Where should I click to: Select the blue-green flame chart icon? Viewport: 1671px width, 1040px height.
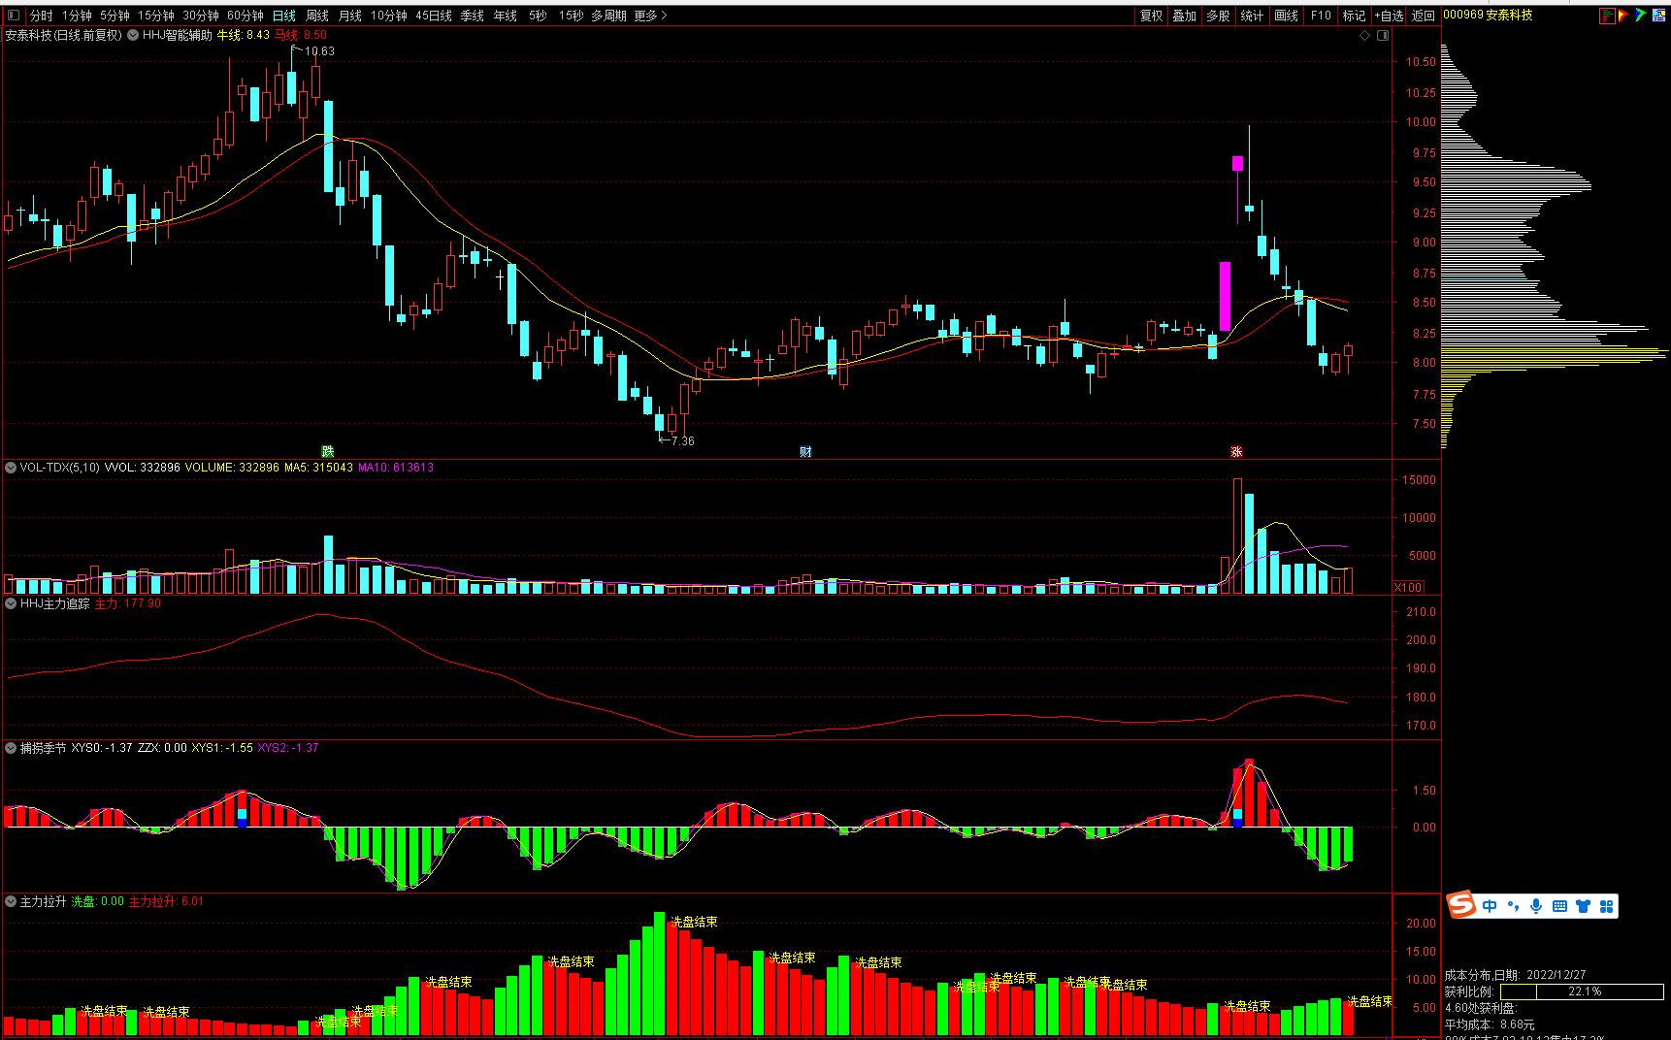click(x=1641, y=16)
